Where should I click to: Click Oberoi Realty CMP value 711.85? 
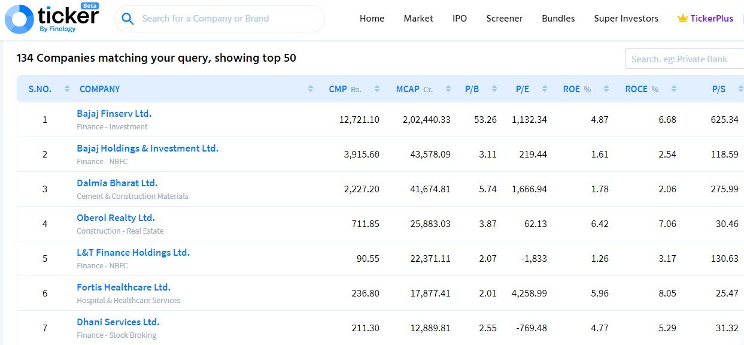pos(365,223)
